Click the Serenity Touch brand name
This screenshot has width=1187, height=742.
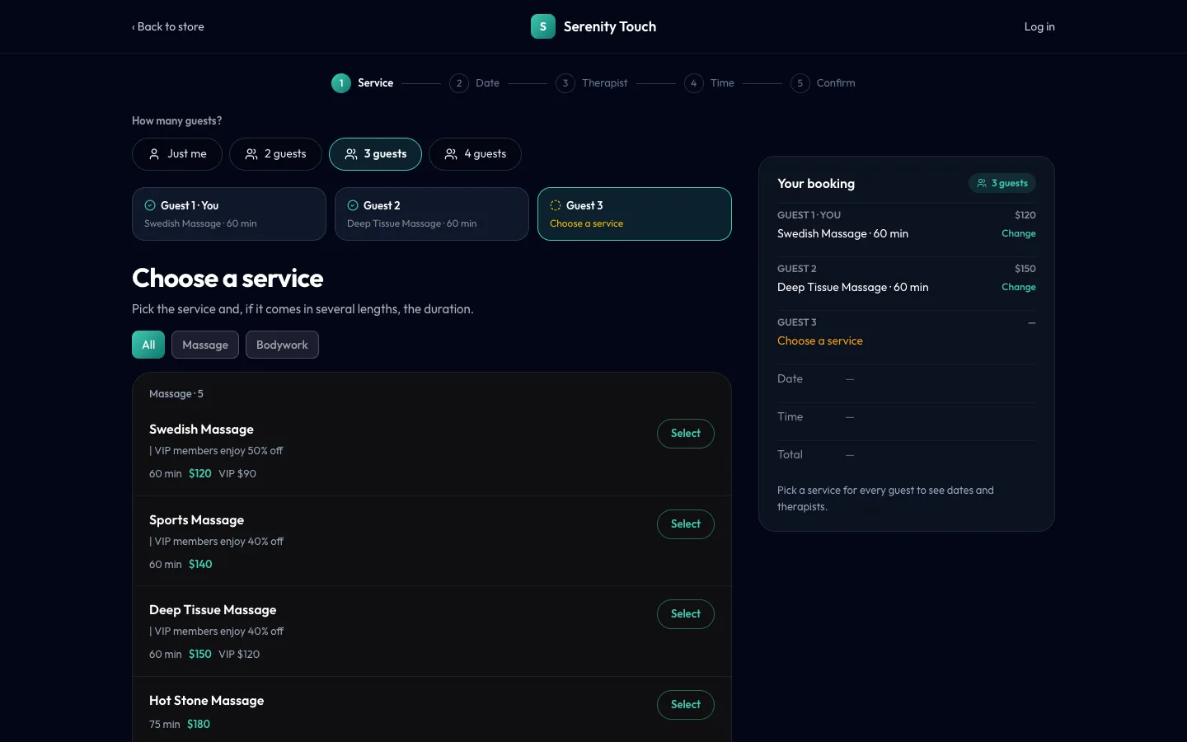pos(610,26)
